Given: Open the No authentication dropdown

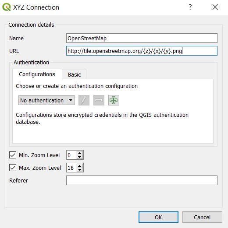Looking at the screenshot, I should click(46, 100).
